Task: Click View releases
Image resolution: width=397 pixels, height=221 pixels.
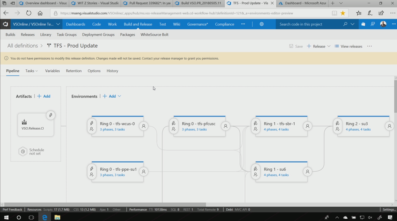Action: [x=349, y=46]
